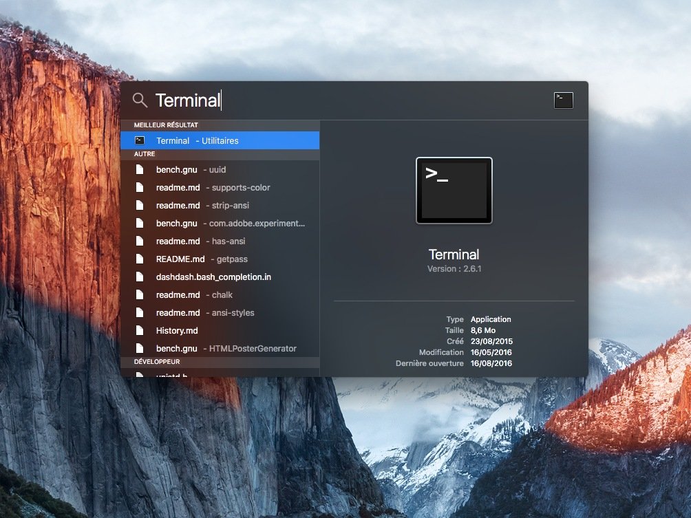Open bench.gnu from HTMLPosterGenerator
The width and height of the screenshot is (691, 518).
click(220, 348)
